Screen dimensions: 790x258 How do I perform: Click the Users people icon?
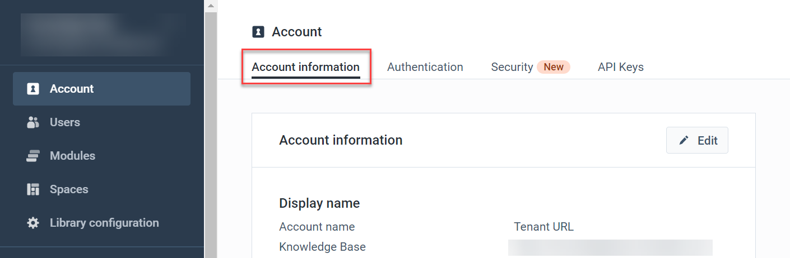pos(33,122)
